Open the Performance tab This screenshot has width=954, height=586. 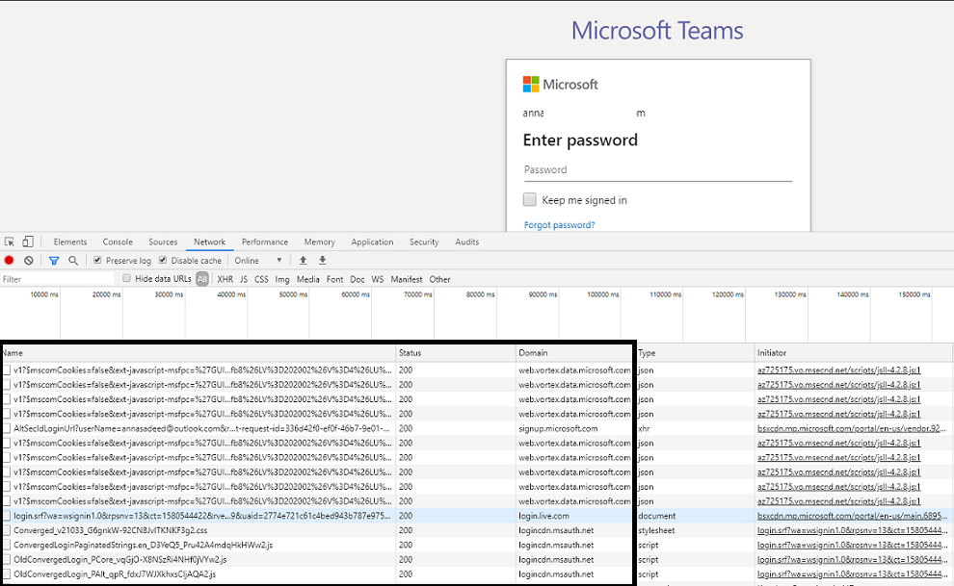click(x=265, y=242)
